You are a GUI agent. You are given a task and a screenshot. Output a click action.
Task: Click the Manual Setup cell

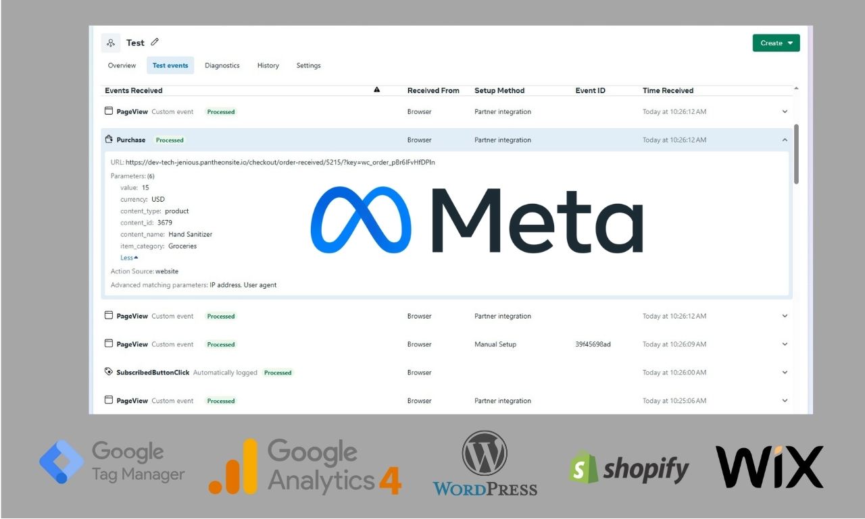(495, 344)
